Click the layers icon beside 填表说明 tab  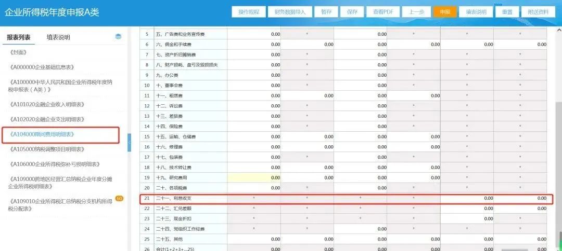118,36
